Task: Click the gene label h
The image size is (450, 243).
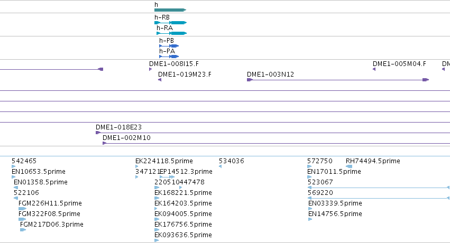Action: pos(156,5)
